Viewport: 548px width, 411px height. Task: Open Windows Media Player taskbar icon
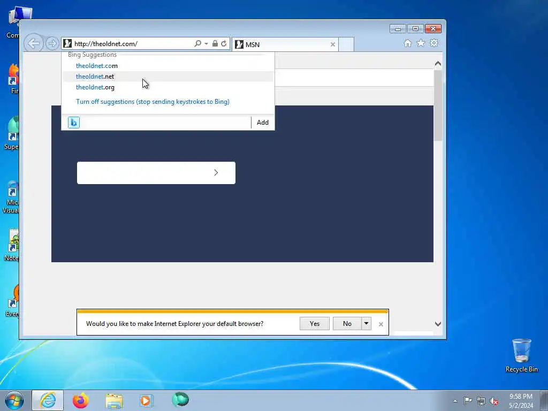click(x=146, y=401)
